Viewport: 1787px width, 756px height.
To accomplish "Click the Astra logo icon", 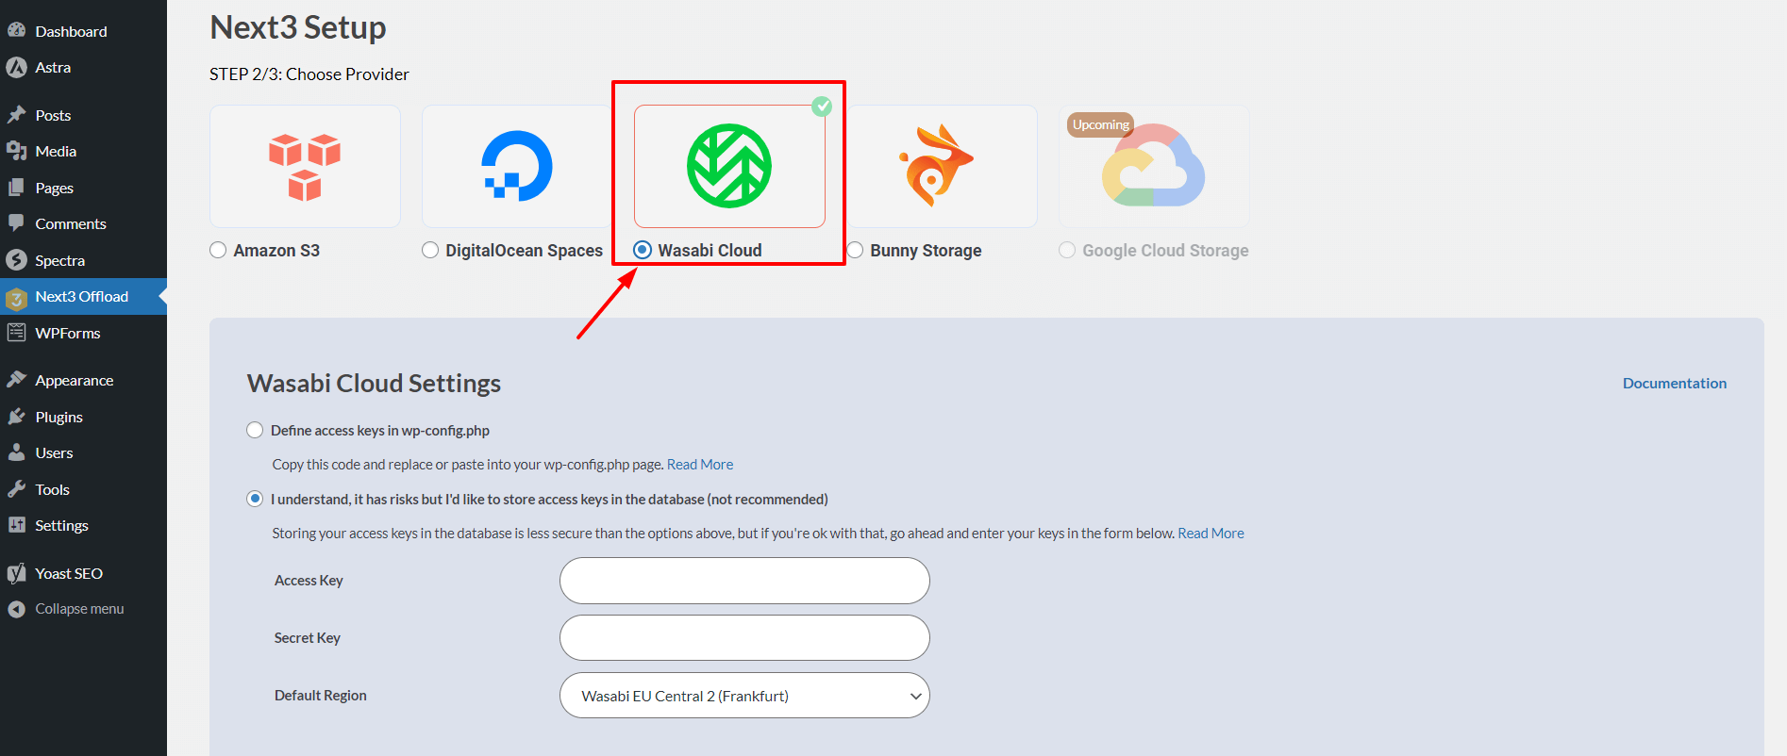I will 16,67.
